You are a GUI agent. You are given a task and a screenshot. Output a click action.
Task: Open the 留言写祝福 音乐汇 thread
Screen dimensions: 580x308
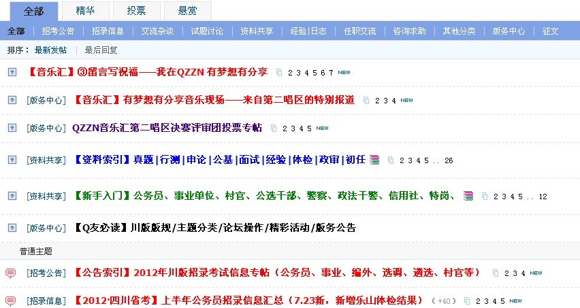click(x=147, y=71)
